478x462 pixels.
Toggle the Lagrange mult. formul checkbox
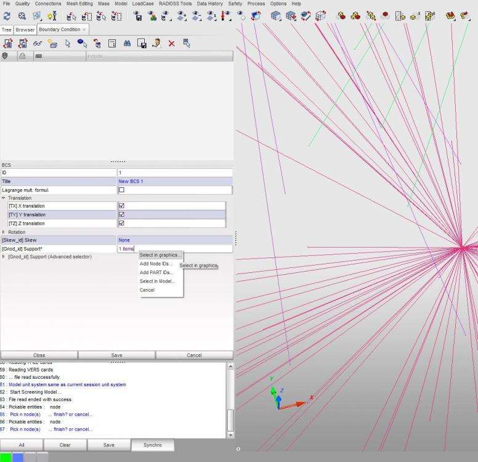click(x=121, y=190)
